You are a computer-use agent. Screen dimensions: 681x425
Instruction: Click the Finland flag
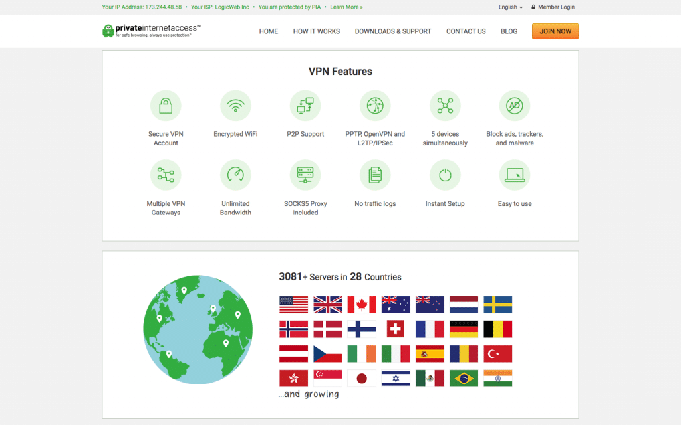click(x=362, y=329)
